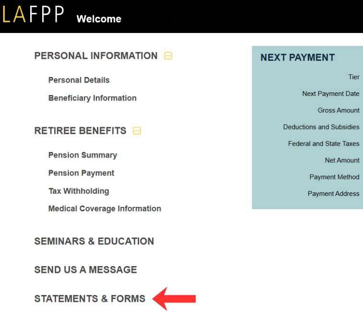Collapse the Personal Information section
The image size is (363, 312).
point(168,56)
